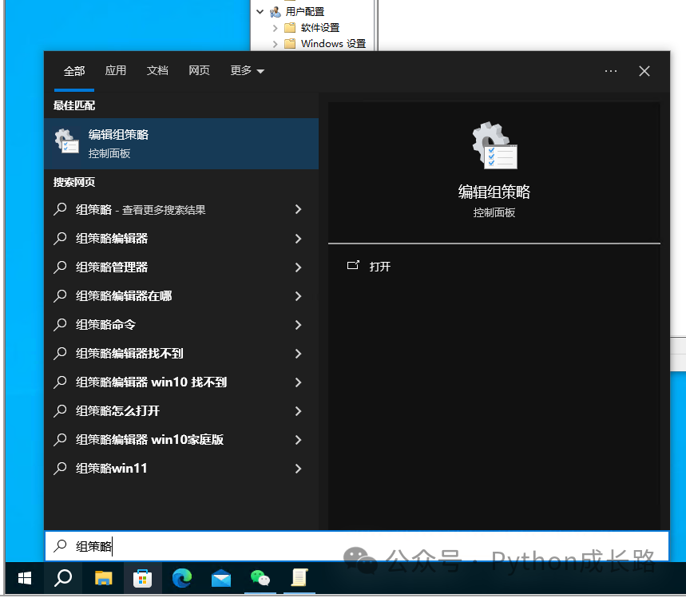Click the Windows Start button
Image resolution: width=686 pixels, height=598 pixels.
(24, 578)
